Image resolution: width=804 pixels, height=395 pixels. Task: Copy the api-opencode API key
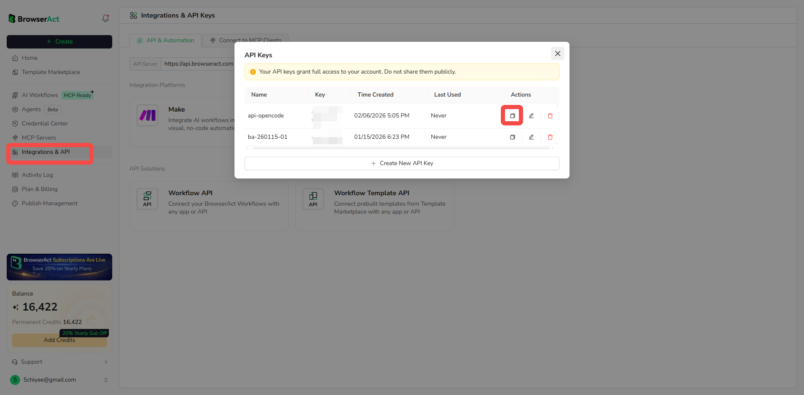coord(512,115)
